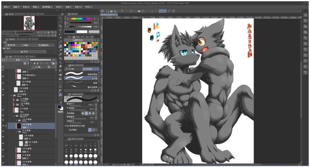310x167 pixels.
Task: Hide the currently selected dark layer
Action: tap(3, 126)
